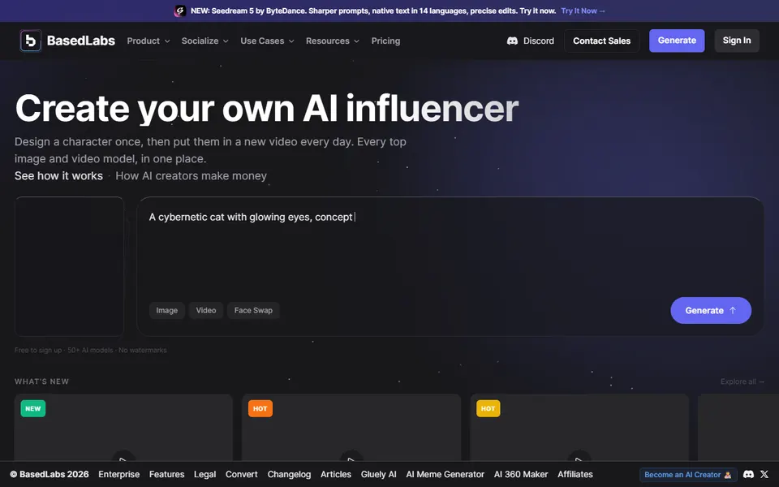Expand the Resources dropdown menu
The width and height of the screenshot is (779, 487).
tap(333, 41)
